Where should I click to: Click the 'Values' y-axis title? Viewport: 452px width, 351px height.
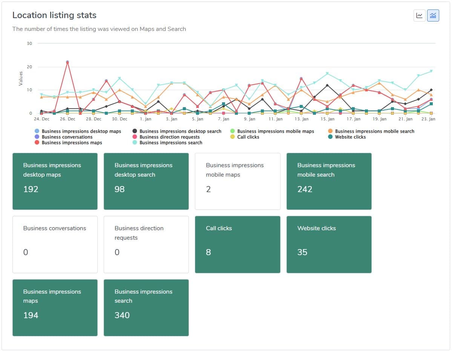tap(20, 79)
